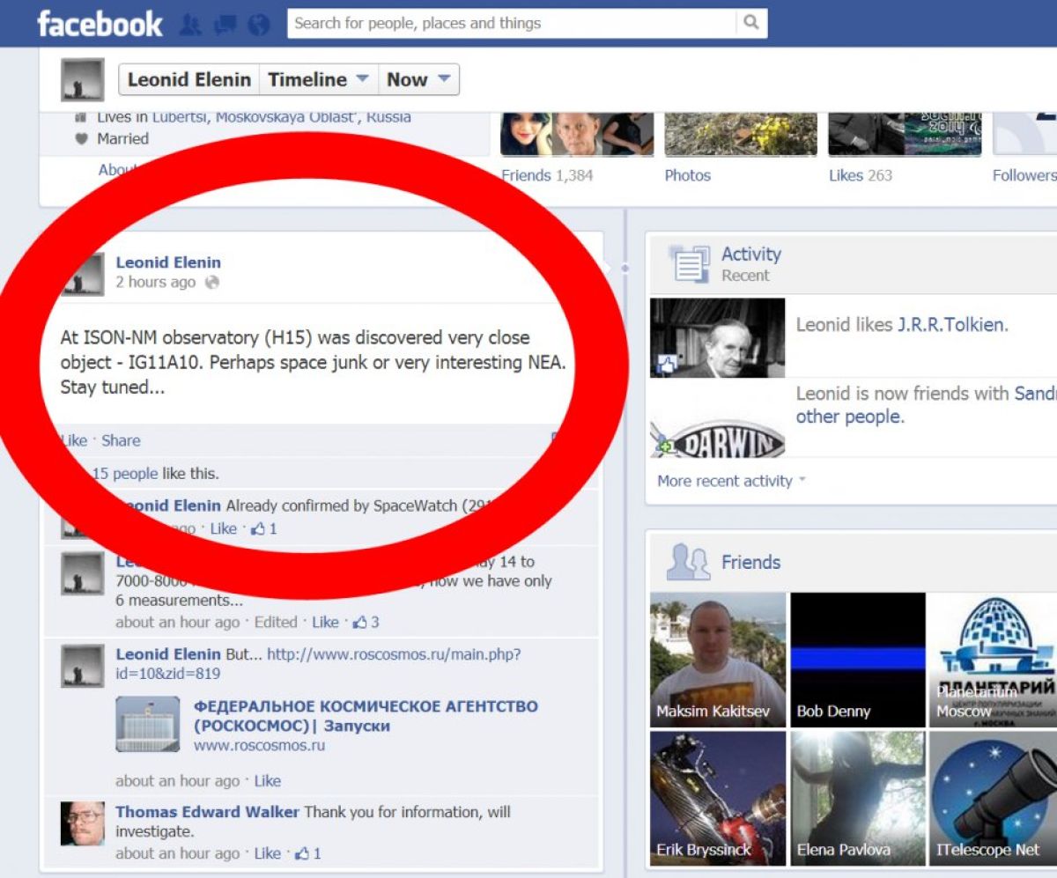
Task: Click the search magnifier button
Action: click(x=750, y=23)
